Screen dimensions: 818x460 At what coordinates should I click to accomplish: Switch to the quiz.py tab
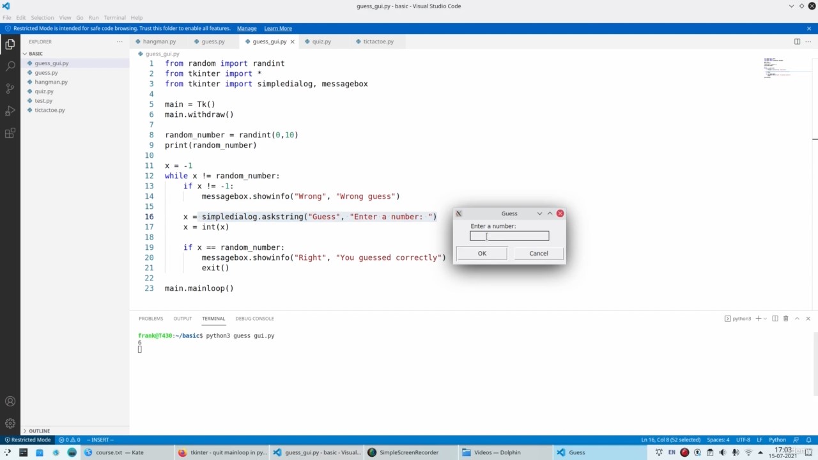pos(321,42)
